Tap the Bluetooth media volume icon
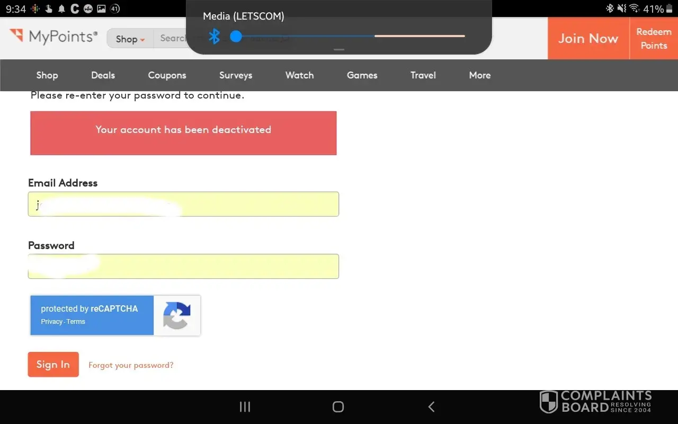This screenshot has height=424, width=678. (214, 36)
